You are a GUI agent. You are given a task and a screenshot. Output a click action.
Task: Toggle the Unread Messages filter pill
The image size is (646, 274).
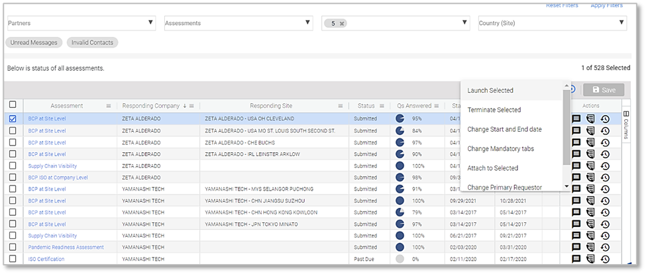(x=34, y=42)
